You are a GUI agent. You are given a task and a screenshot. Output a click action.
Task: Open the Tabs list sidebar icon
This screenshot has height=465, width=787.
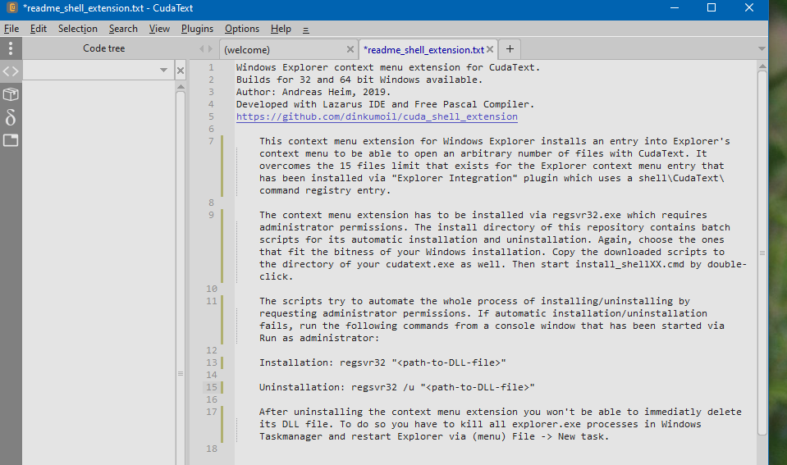[10, 140]
